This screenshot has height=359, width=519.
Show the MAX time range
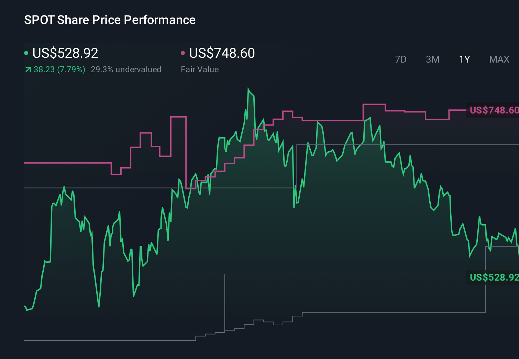click(499, 59)
